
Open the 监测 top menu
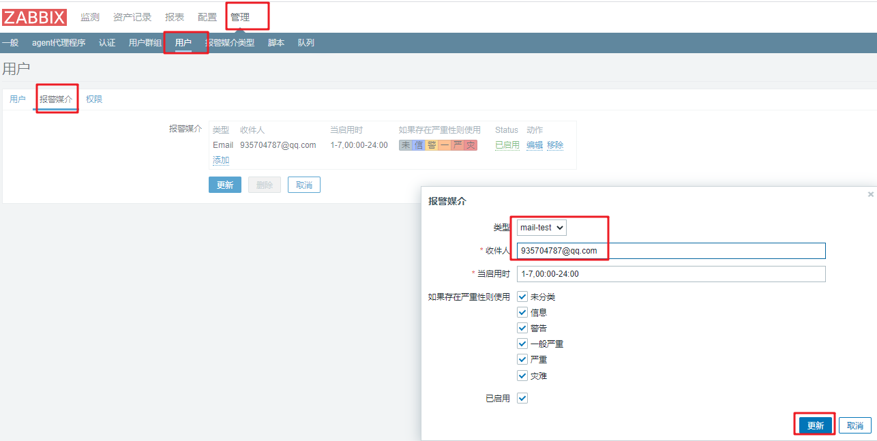pyautogui.click(x=90, y=17)
